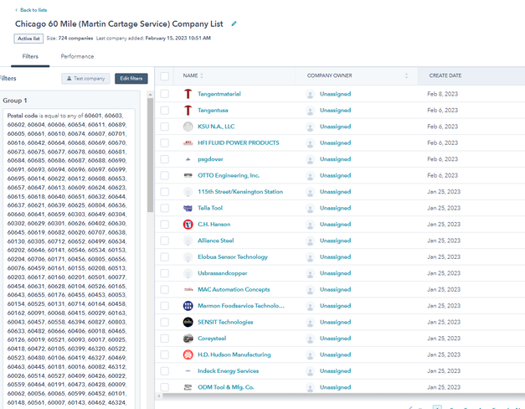Click the Tangentusa company logo

click(188, 111)
